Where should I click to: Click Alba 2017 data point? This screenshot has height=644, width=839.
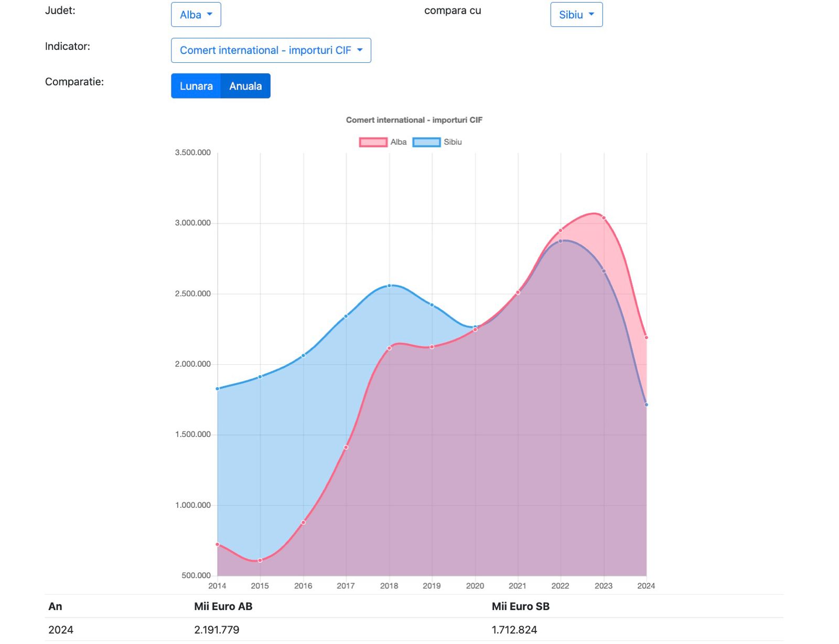[x=346, y=447]
